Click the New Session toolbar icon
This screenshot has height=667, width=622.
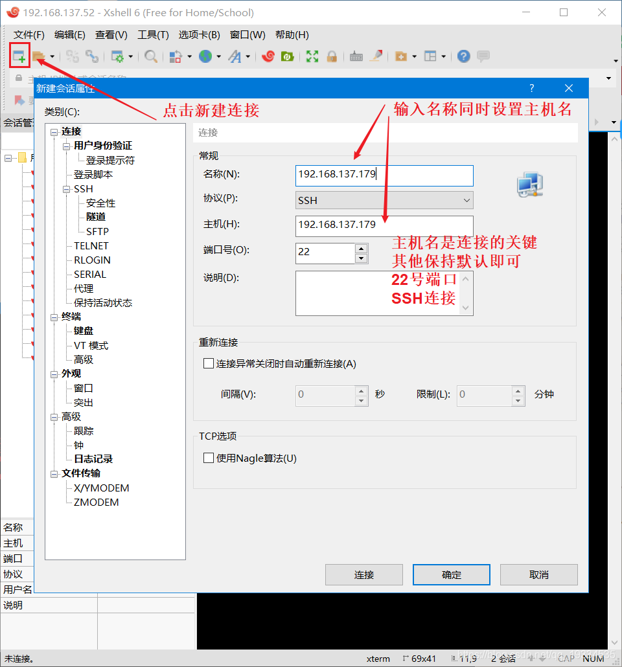tap(19, 56)
